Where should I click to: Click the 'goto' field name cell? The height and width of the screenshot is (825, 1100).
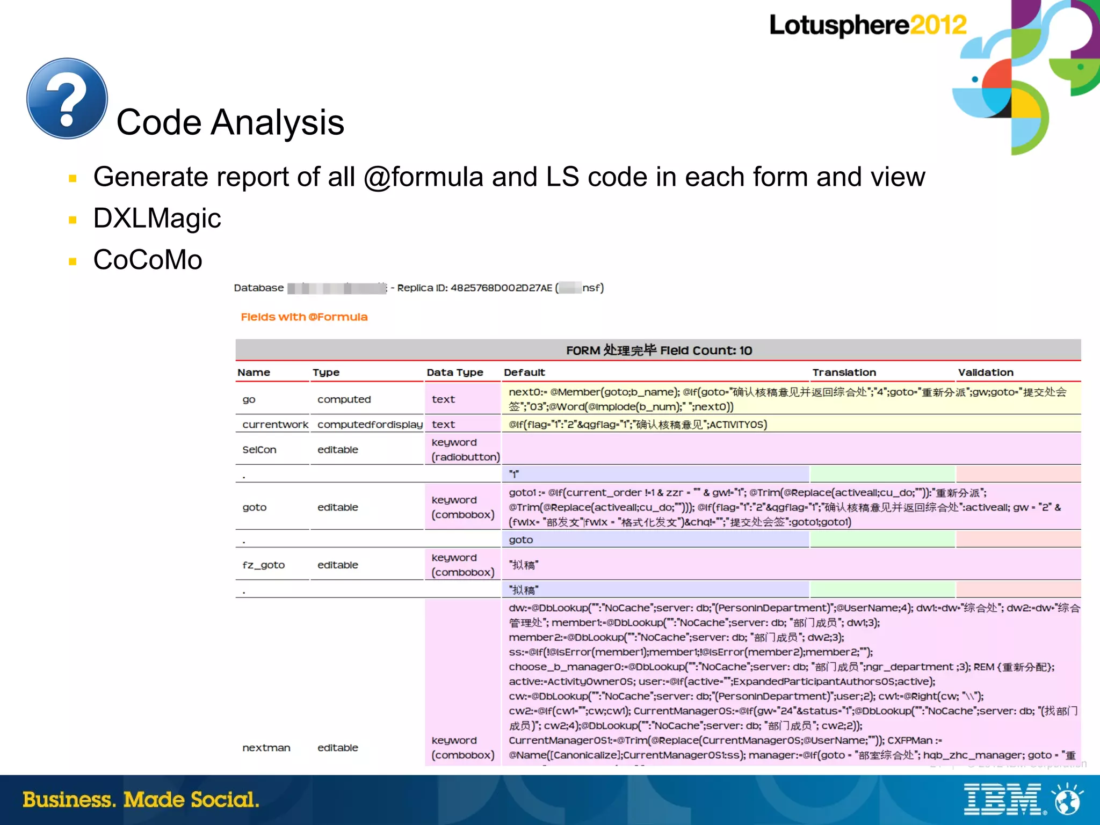click(x=272, y=507)
